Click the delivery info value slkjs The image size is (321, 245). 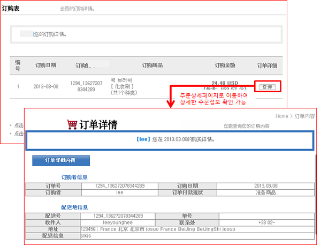coord(86,235)
